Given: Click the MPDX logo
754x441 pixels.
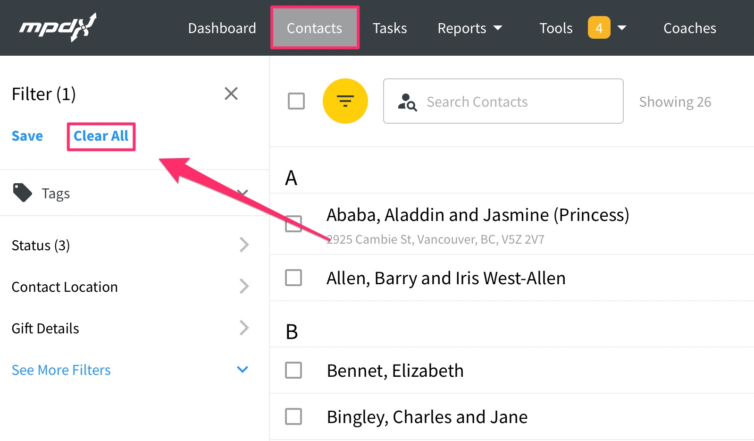Looking at the screenshot, I should (x=58, y=27).
